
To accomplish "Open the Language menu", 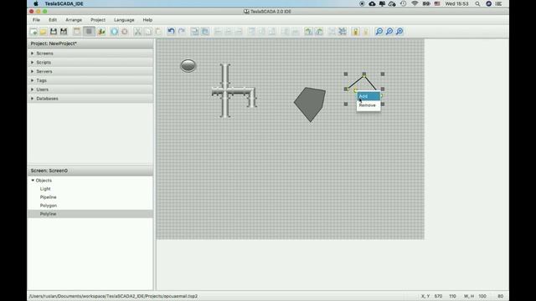I will click(x=124, y=20).
